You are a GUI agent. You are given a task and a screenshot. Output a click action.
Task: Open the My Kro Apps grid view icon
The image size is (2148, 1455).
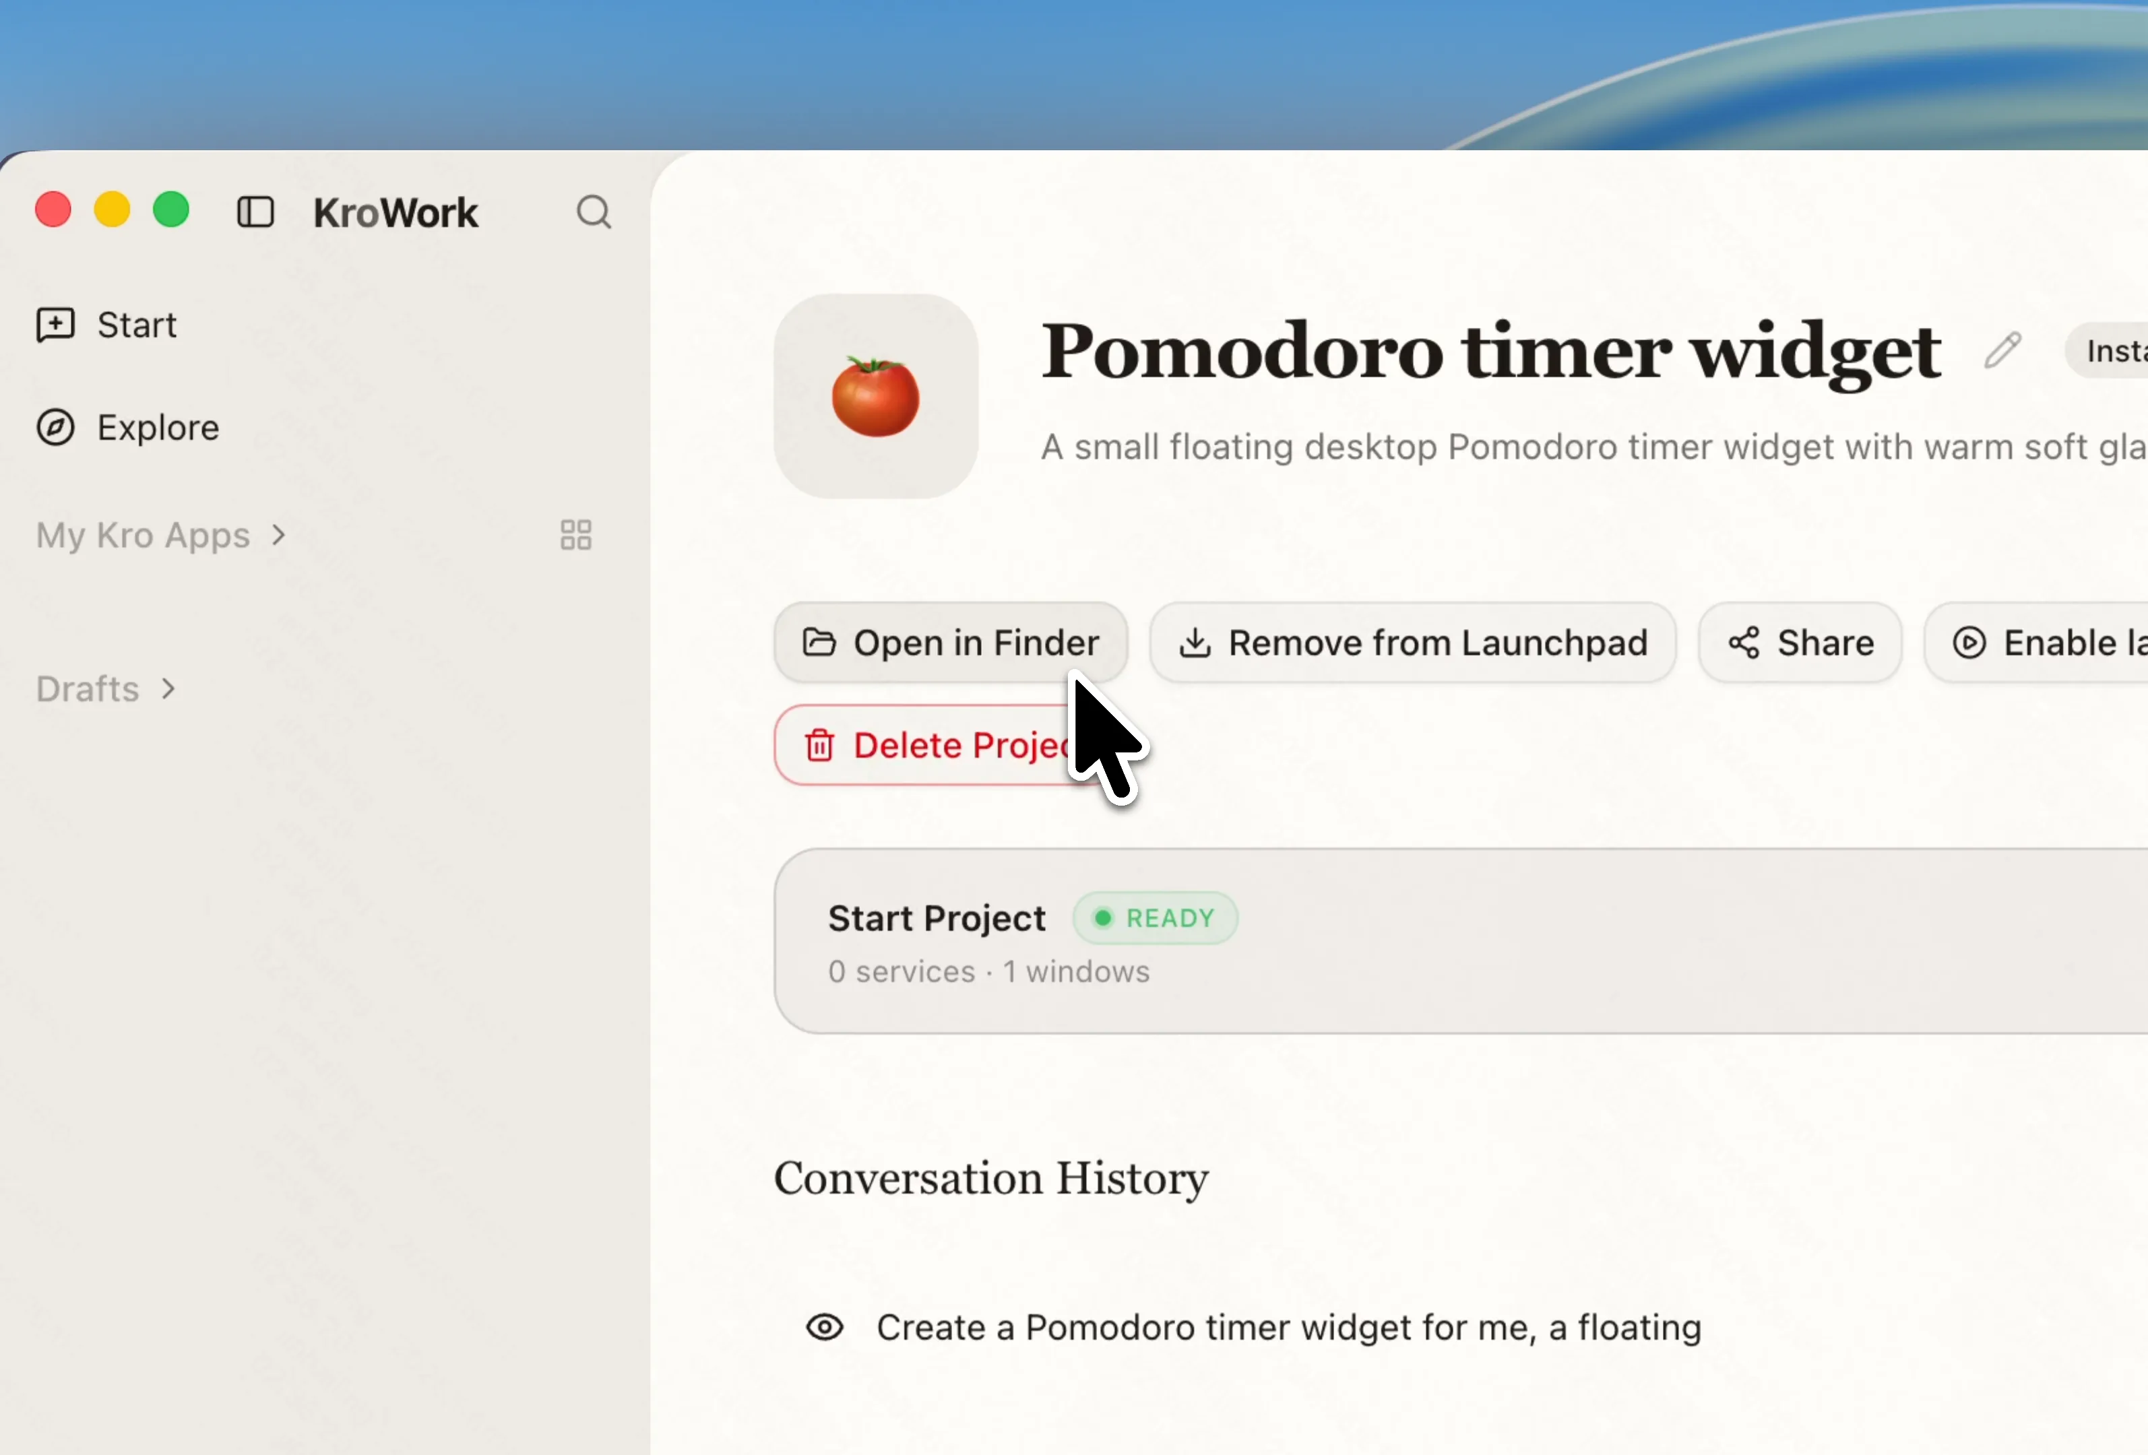(576, 535)
